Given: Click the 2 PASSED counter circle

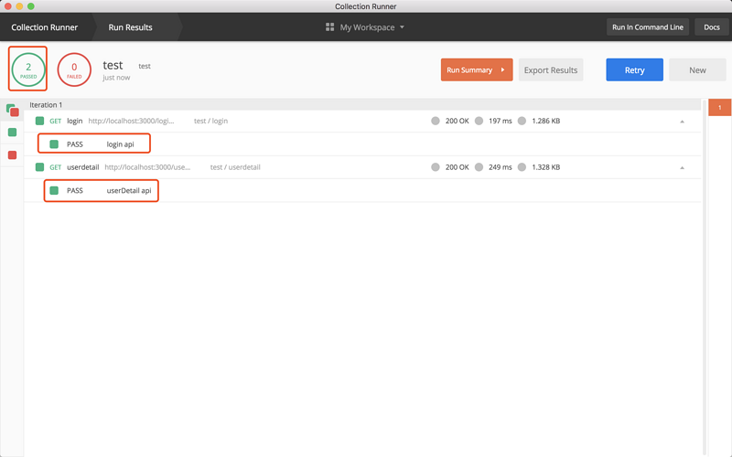Looking at the screenshot, I should [28, 69].
